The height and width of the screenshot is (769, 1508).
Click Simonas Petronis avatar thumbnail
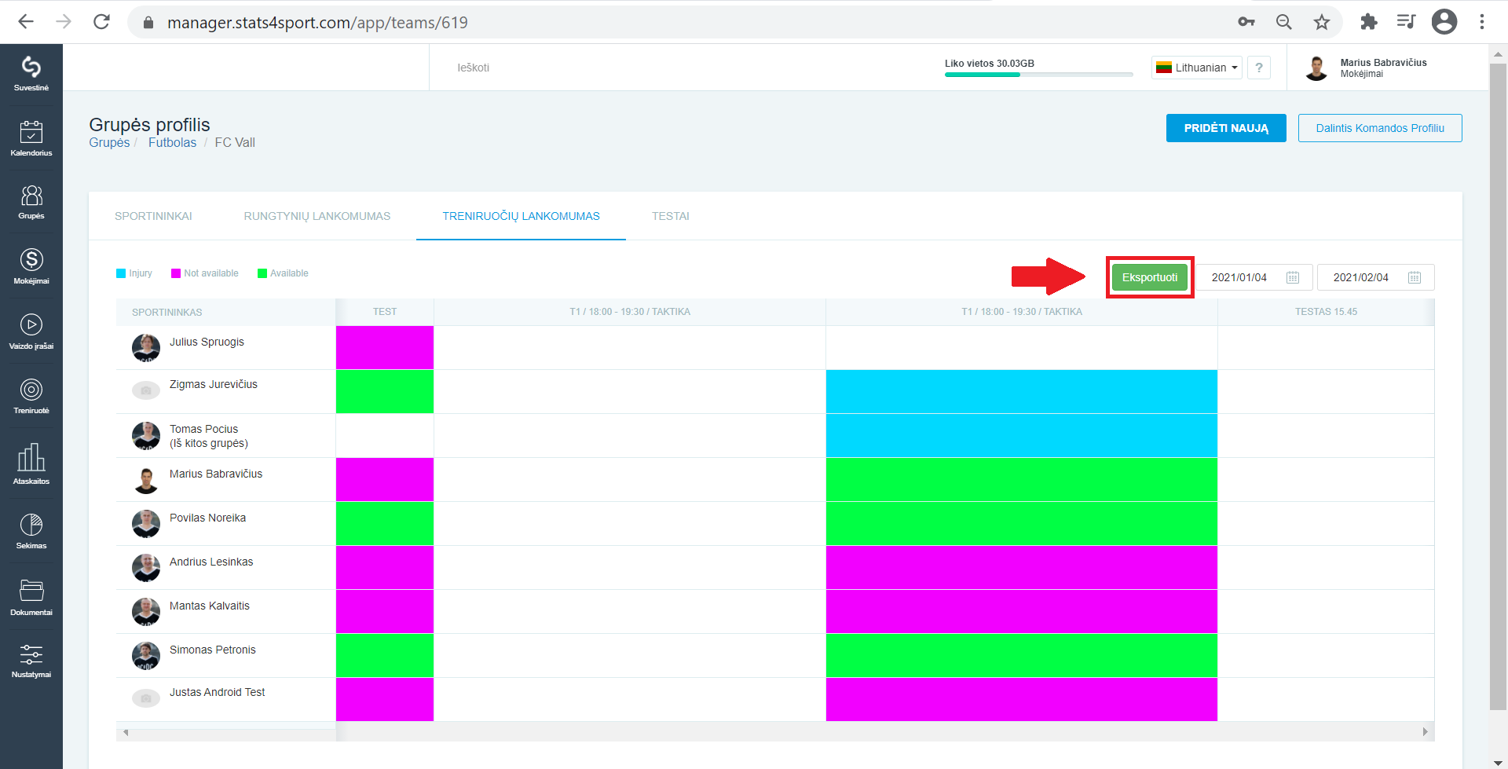point(146,656)
